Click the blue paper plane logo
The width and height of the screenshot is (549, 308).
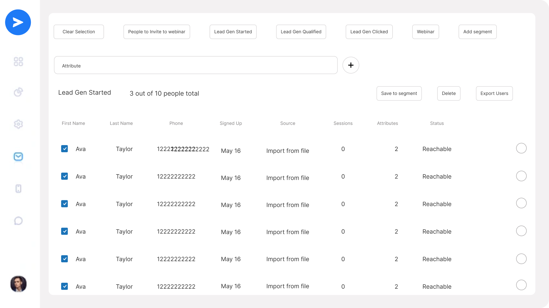point(18,22)
